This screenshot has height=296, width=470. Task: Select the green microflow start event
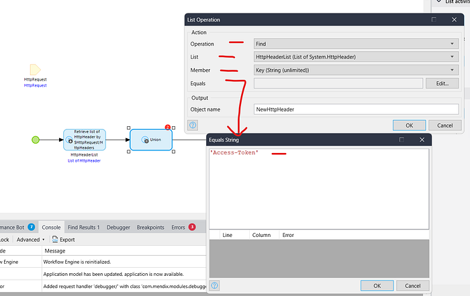pos(35,140)
